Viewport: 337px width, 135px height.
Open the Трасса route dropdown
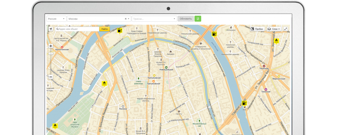154,19
